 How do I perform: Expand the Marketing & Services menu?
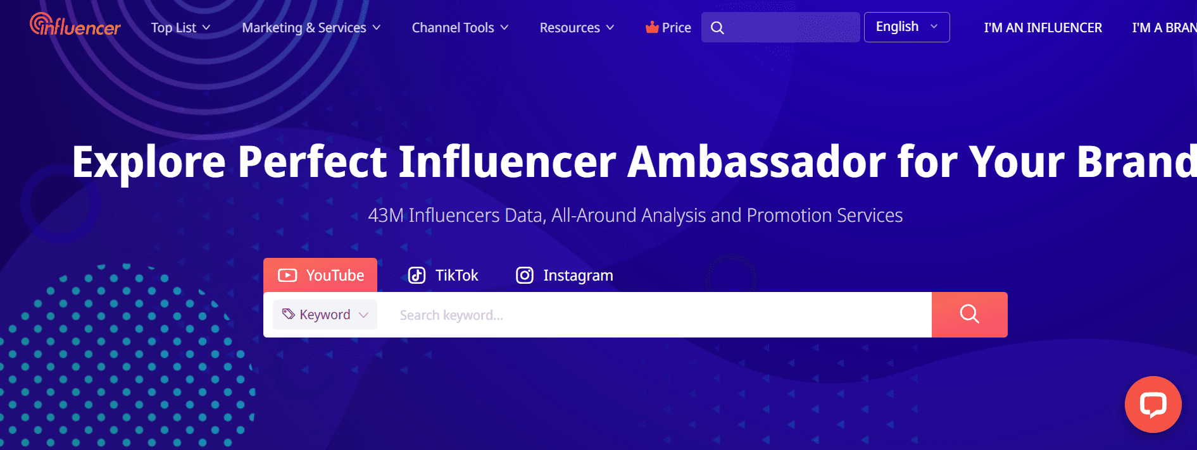coord(311,28)
